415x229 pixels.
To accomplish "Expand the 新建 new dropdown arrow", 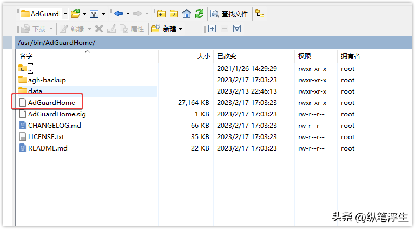I will pos(181,29).
